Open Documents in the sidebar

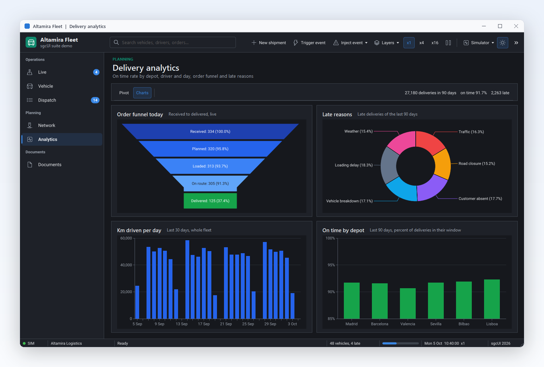coord(62,165)
